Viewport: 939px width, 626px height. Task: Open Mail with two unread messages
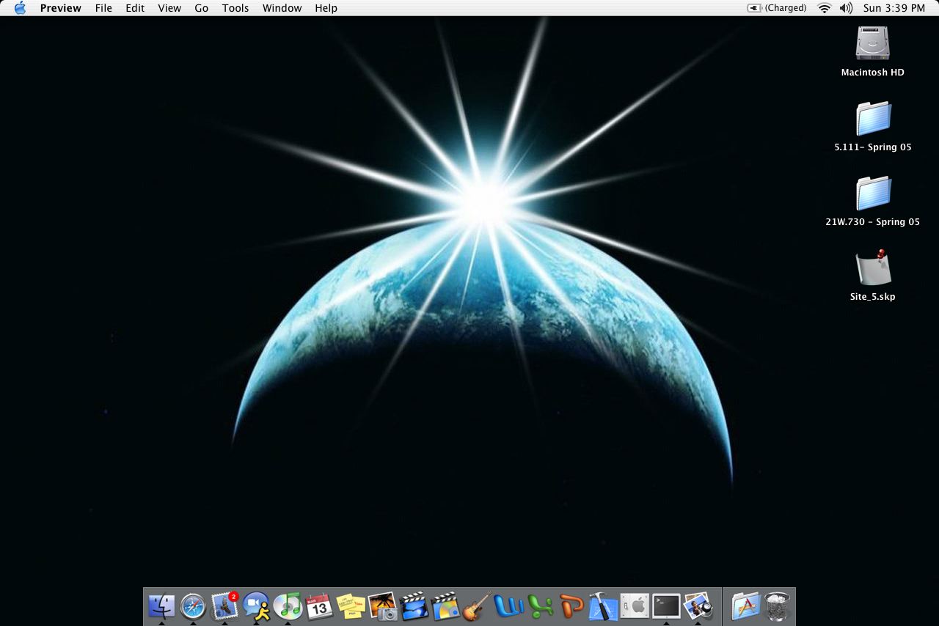point(224,606)
